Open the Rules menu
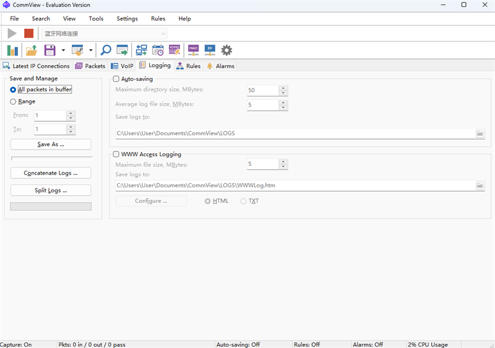 (158, 19)
